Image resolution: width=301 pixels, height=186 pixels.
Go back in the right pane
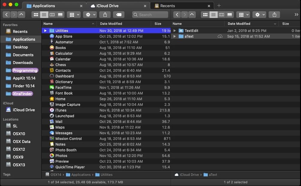click(x=177, y=15)
